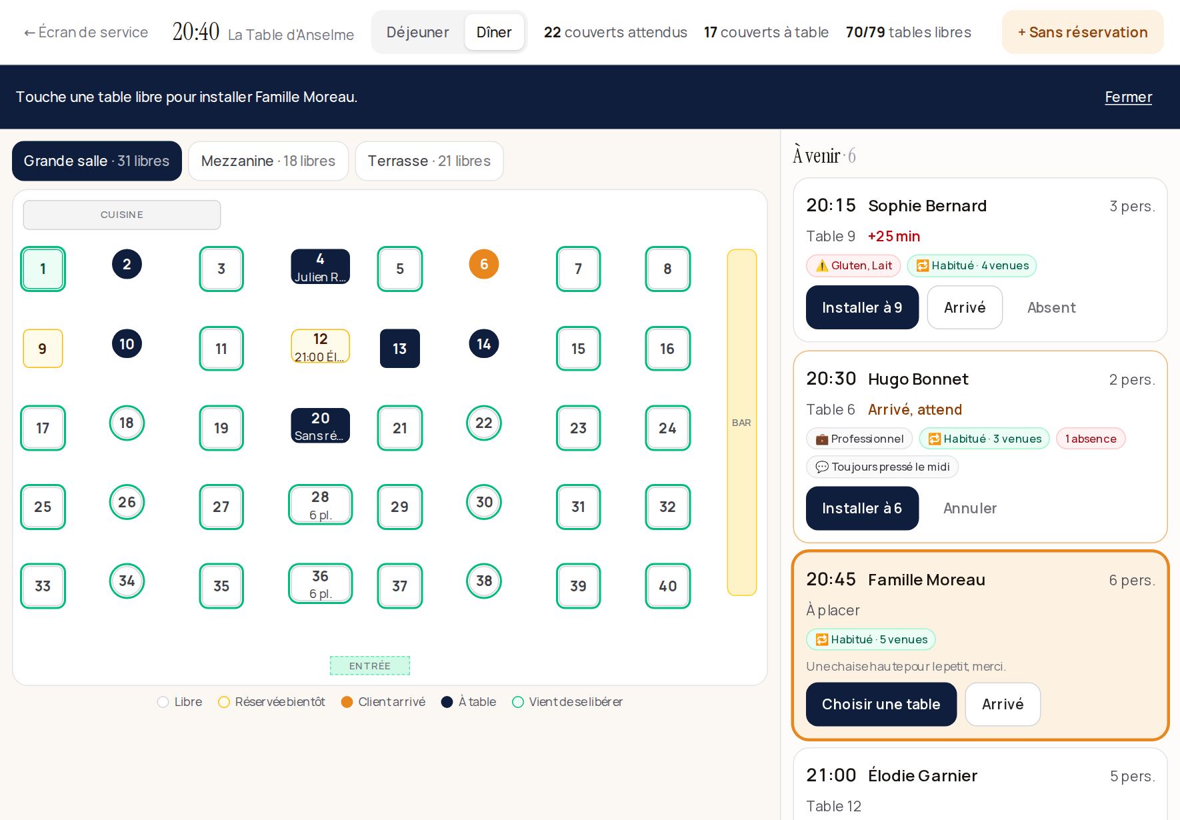Image resolution: width=1180 pixels, height=820 pixels.
Task: Click Toujours pressé le midi note
Action: (x=883, y=467)
